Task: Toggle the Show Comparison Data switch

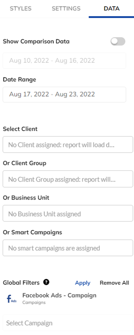Action: (x=118, y=41)
